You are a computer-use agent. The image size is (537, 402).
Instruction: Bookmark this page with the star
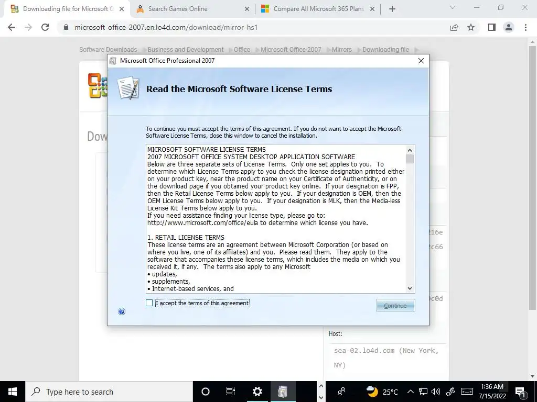471,27
